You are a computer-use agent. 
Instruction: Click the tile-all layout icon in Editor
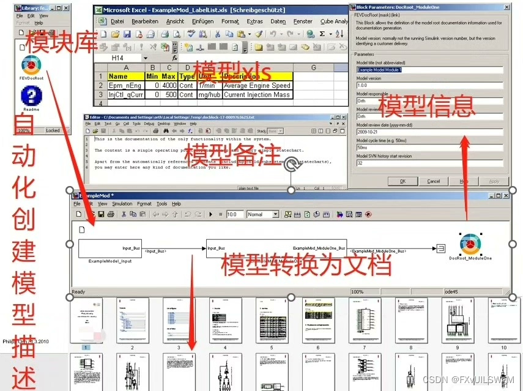[314, 131]
